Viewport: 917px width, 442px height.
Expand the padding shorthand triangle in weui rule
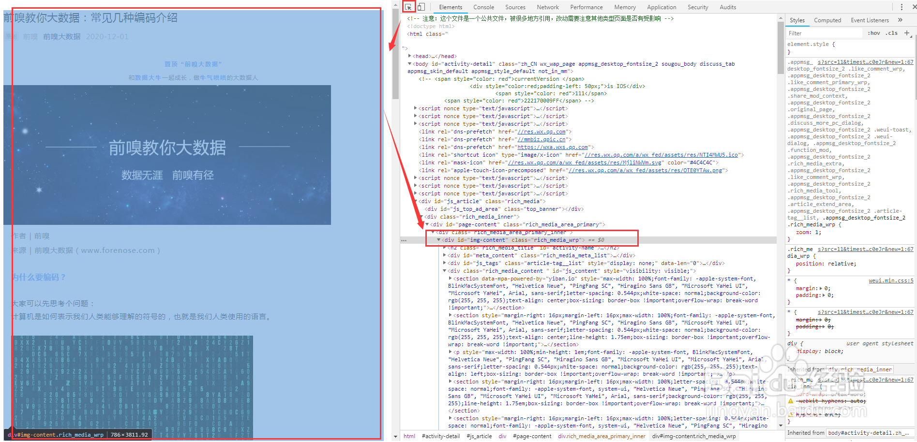[x=824, y=295]
